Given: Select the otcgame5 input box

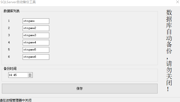Looking at the screenshot, I should 36,50.
